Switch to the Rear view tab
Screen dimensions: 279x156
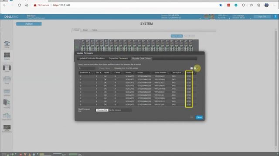click(85, 30)
